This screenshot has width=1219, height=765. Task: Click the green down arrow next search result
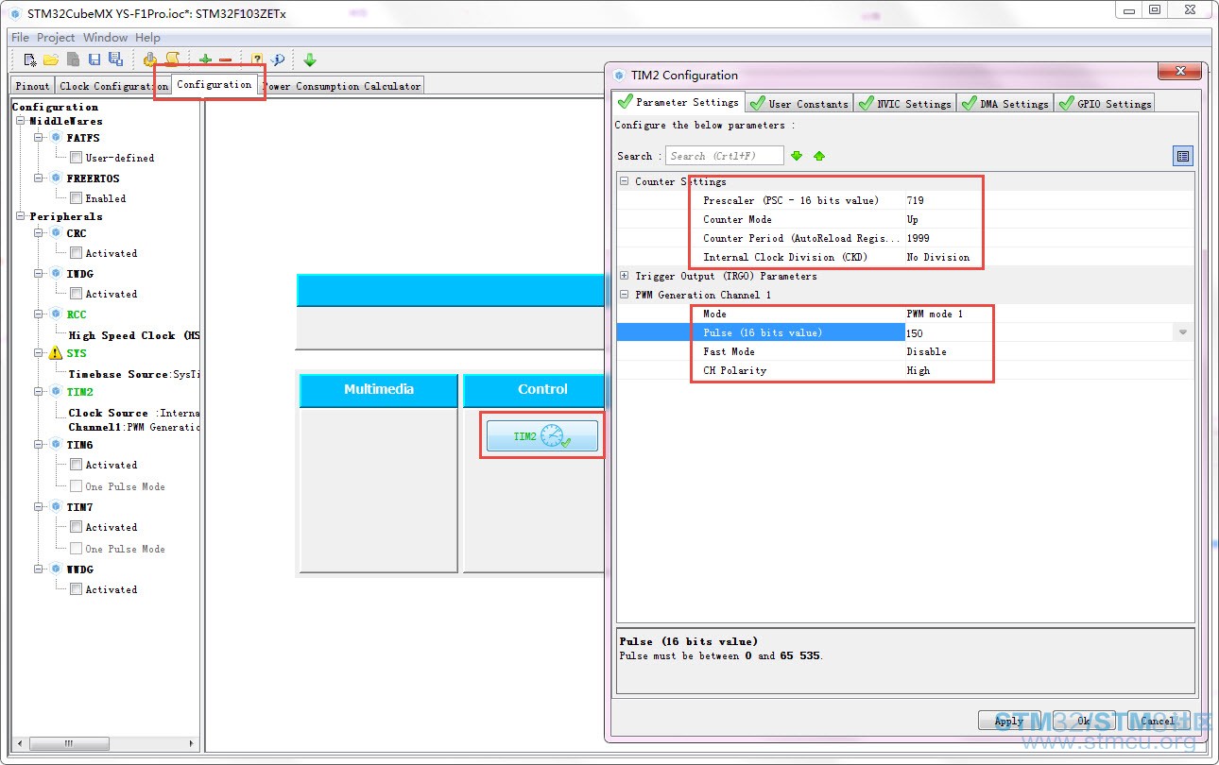pyautogui.click(x=797, y=156)
